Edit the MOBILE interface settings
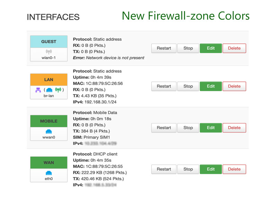277x197 pixels. (x=211, y=128)
